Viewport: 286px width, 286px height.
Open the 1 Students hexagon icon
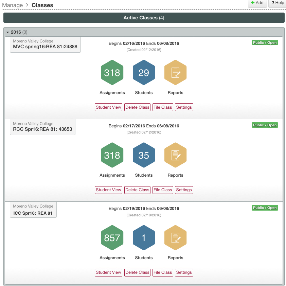pos(144,238)
